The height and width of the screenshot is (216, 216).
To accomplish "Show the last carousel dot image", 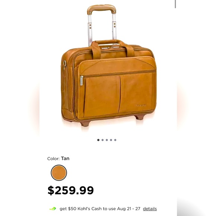I will click(115, 140).
